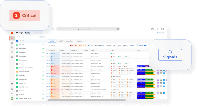Toggle the orange 338 severity counter
Image resolution: width=198 pixels, height=107 pixels.
click(x=80, y=45)
